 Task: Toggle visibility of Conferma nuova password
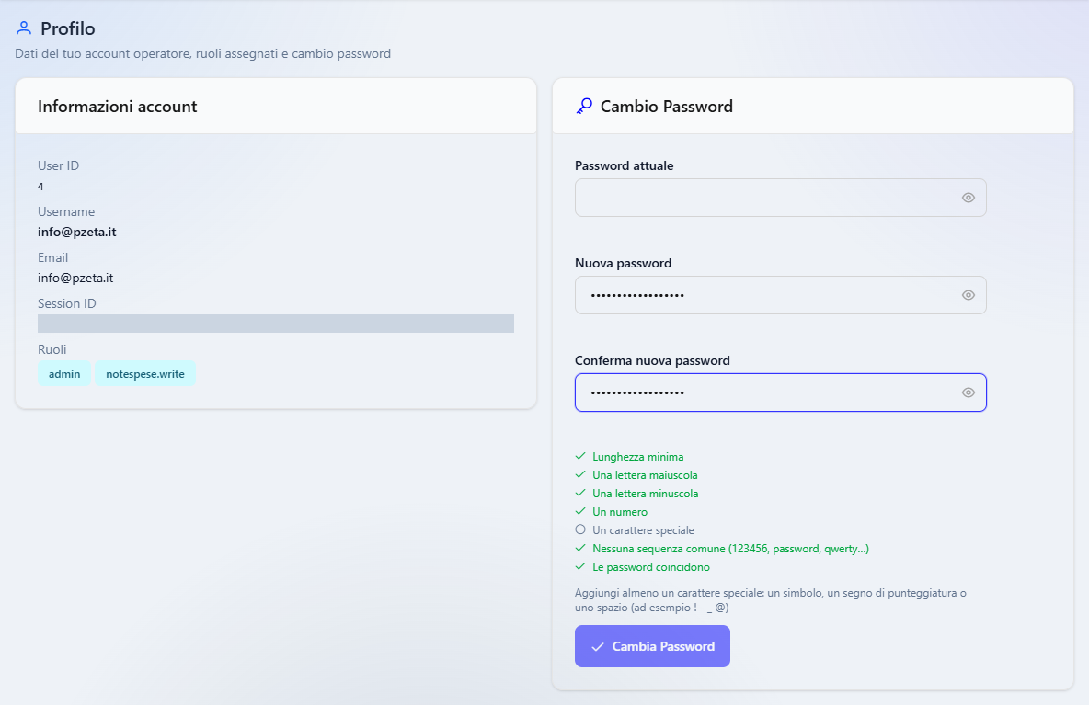(x=969, y=392)
